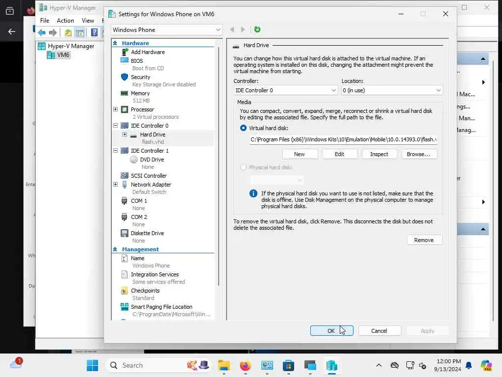
Task: Open Action menu in Hyper-V Manager
Action: pos(65,21)
